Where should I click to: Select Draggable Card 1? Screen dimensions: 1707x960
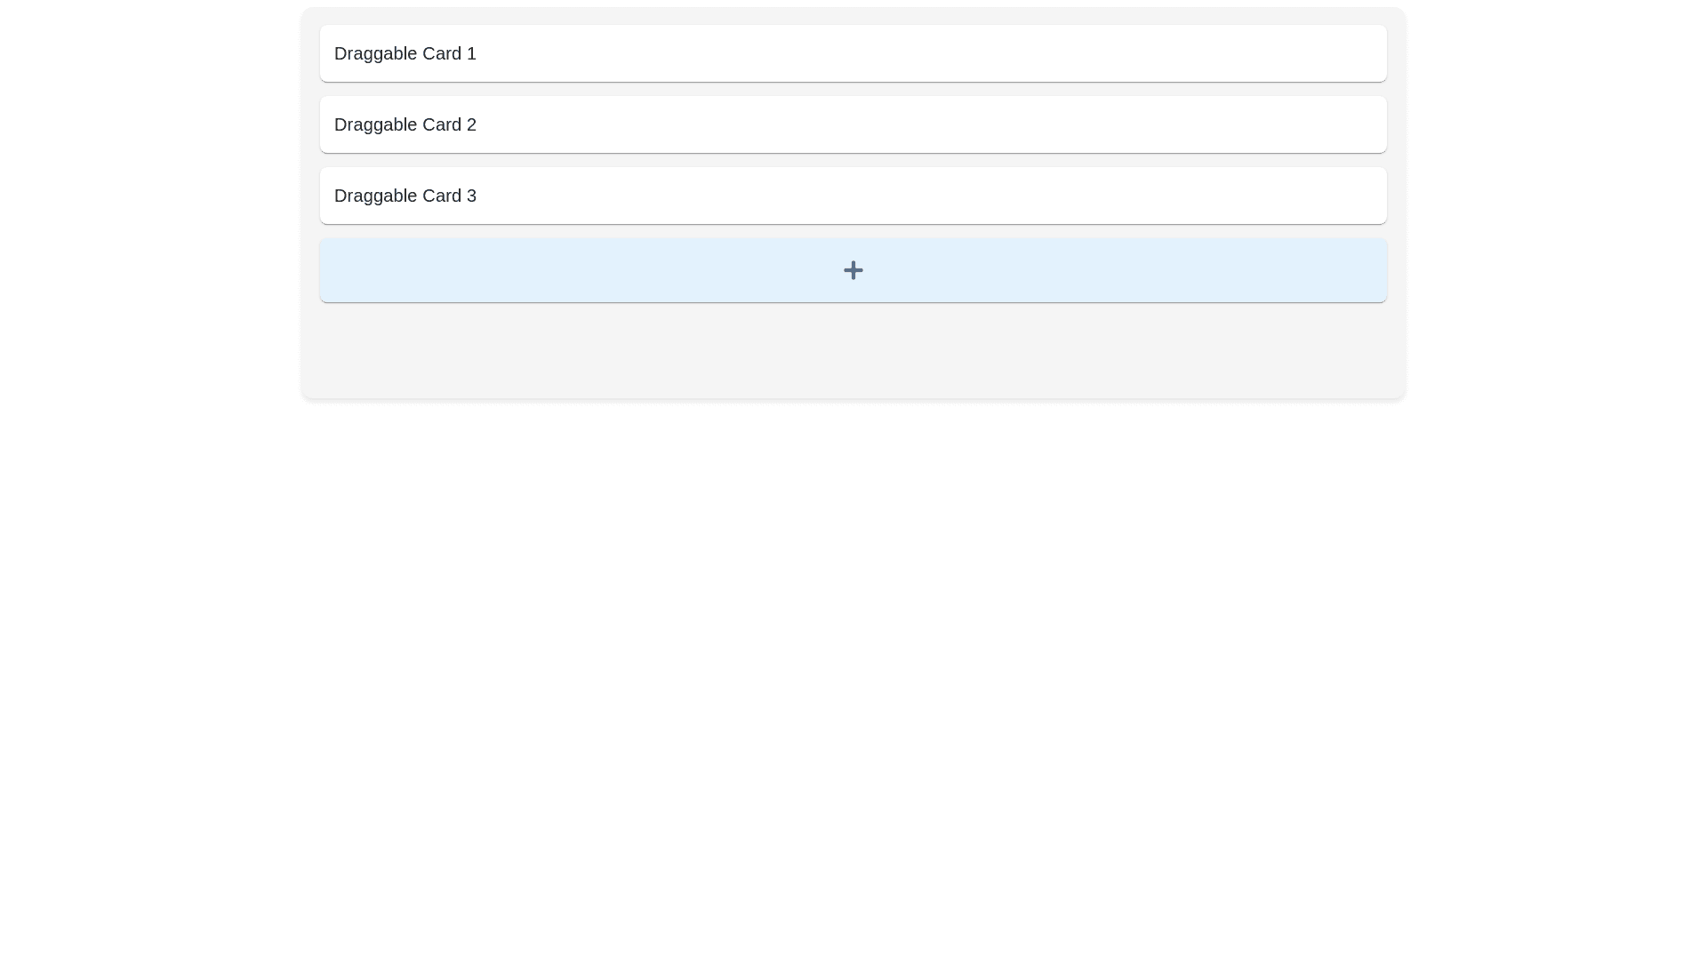(853, 53)
